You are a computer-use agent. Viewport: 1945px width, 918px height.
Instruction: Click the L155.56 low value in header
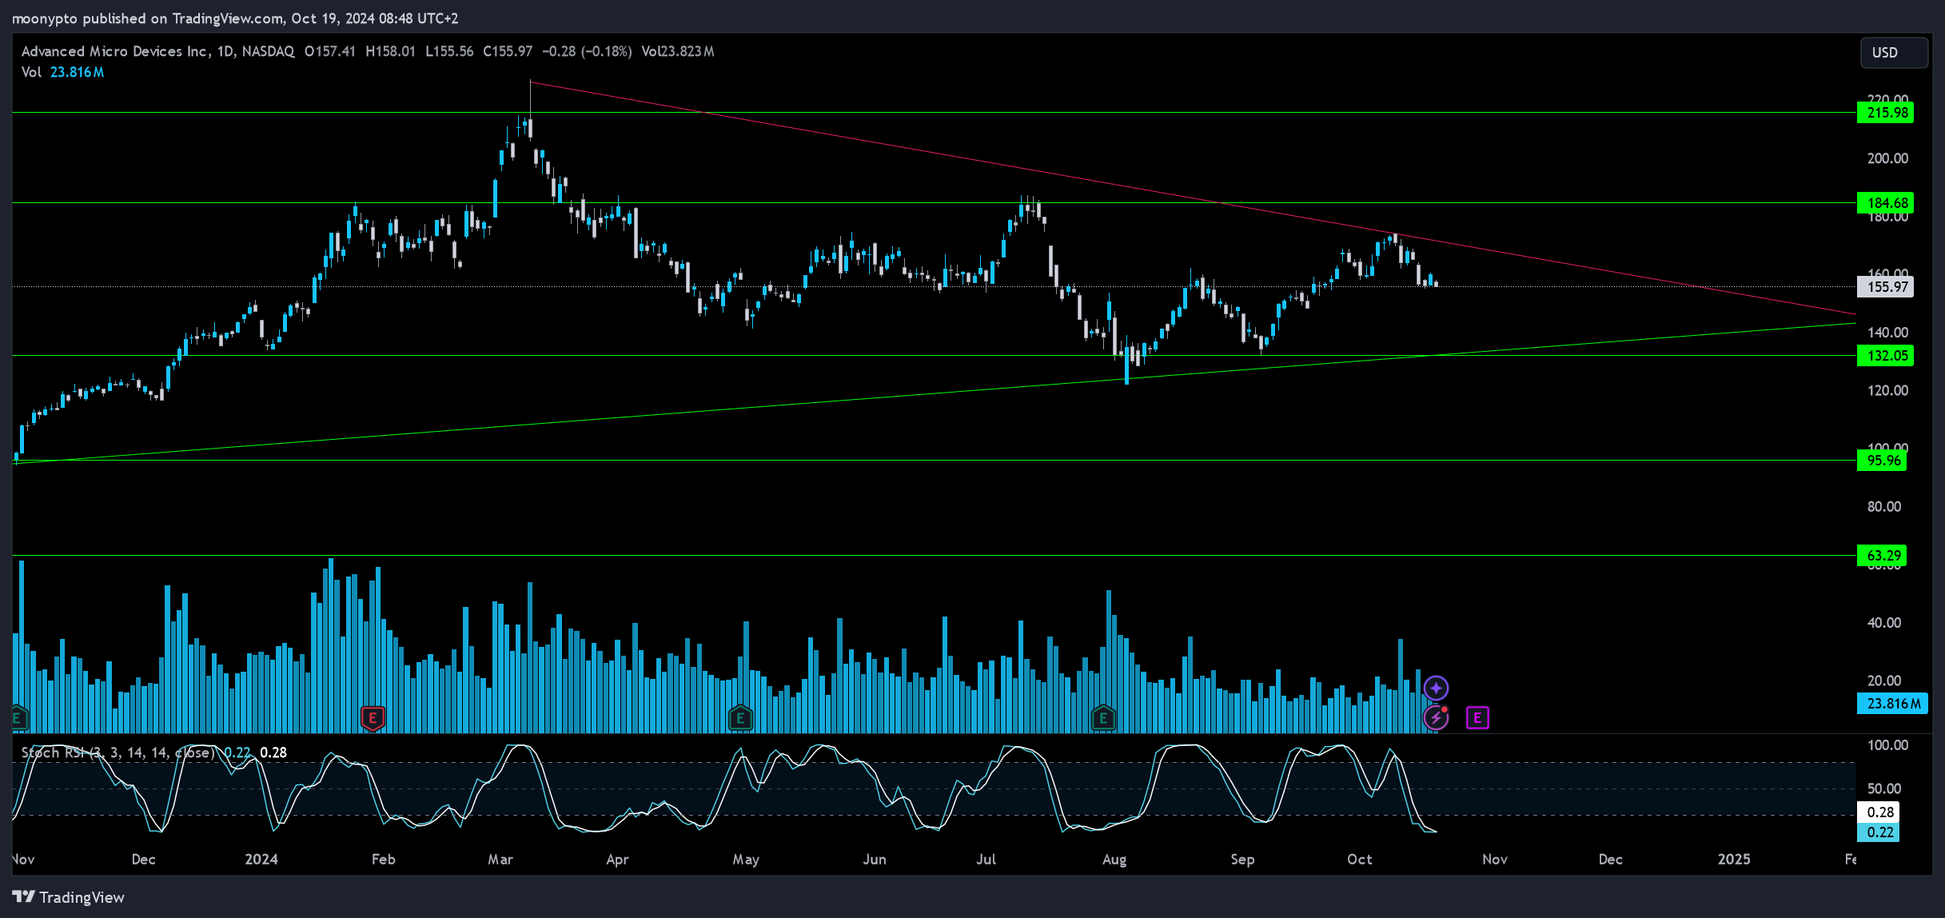click(449, 51)
